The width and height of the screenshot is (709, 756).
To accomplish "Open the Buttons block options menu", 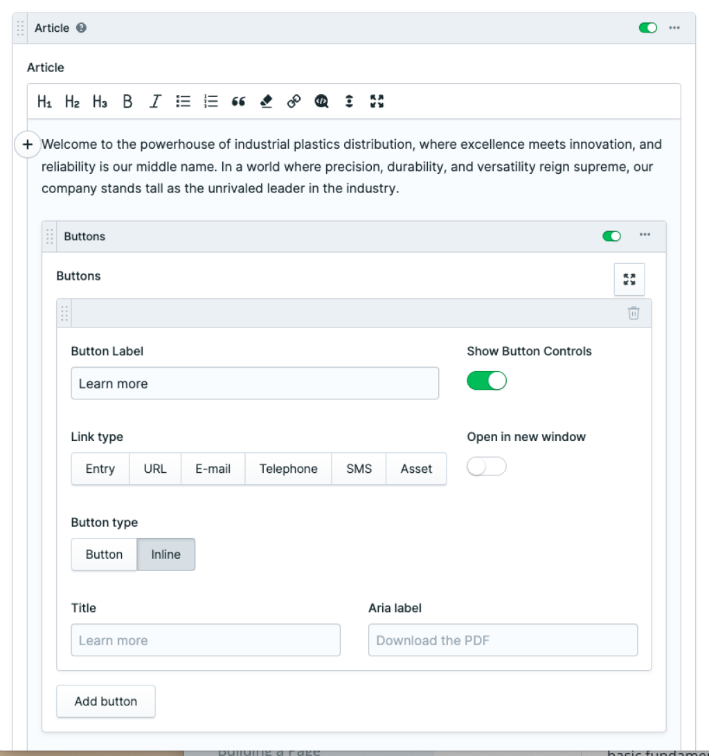I will point(645,235).
